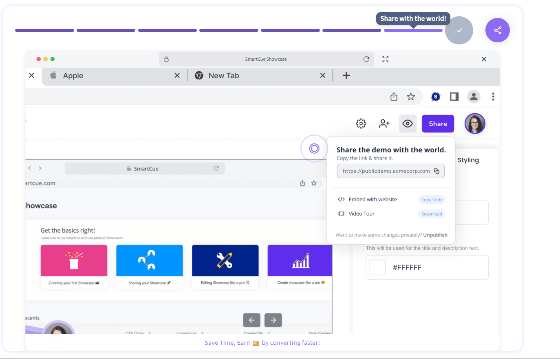The width and height of the screenshot is (560, 359).
Task: Click inner browser share icon near artcue.com
Action: click(302, 183)
